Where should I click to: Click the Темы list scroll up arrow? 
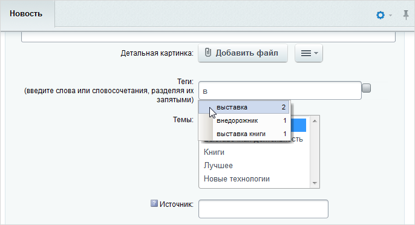click(x=315, y=121)
